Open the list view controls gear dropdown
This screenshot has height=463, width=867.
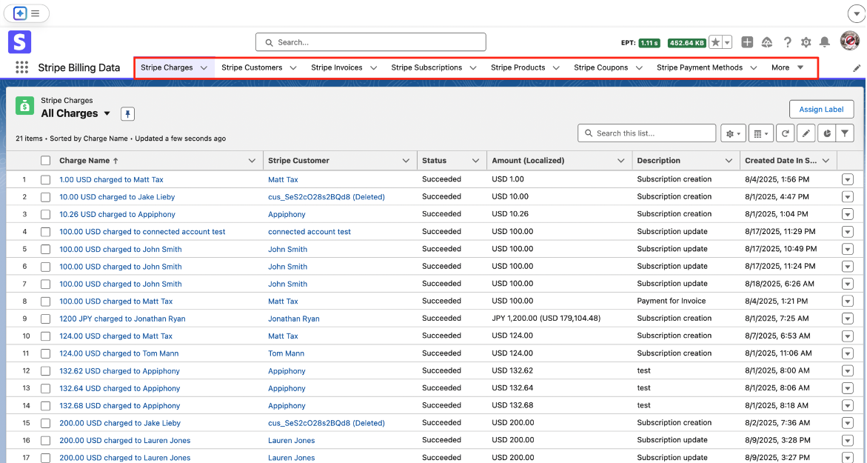(x=732, y=133)
